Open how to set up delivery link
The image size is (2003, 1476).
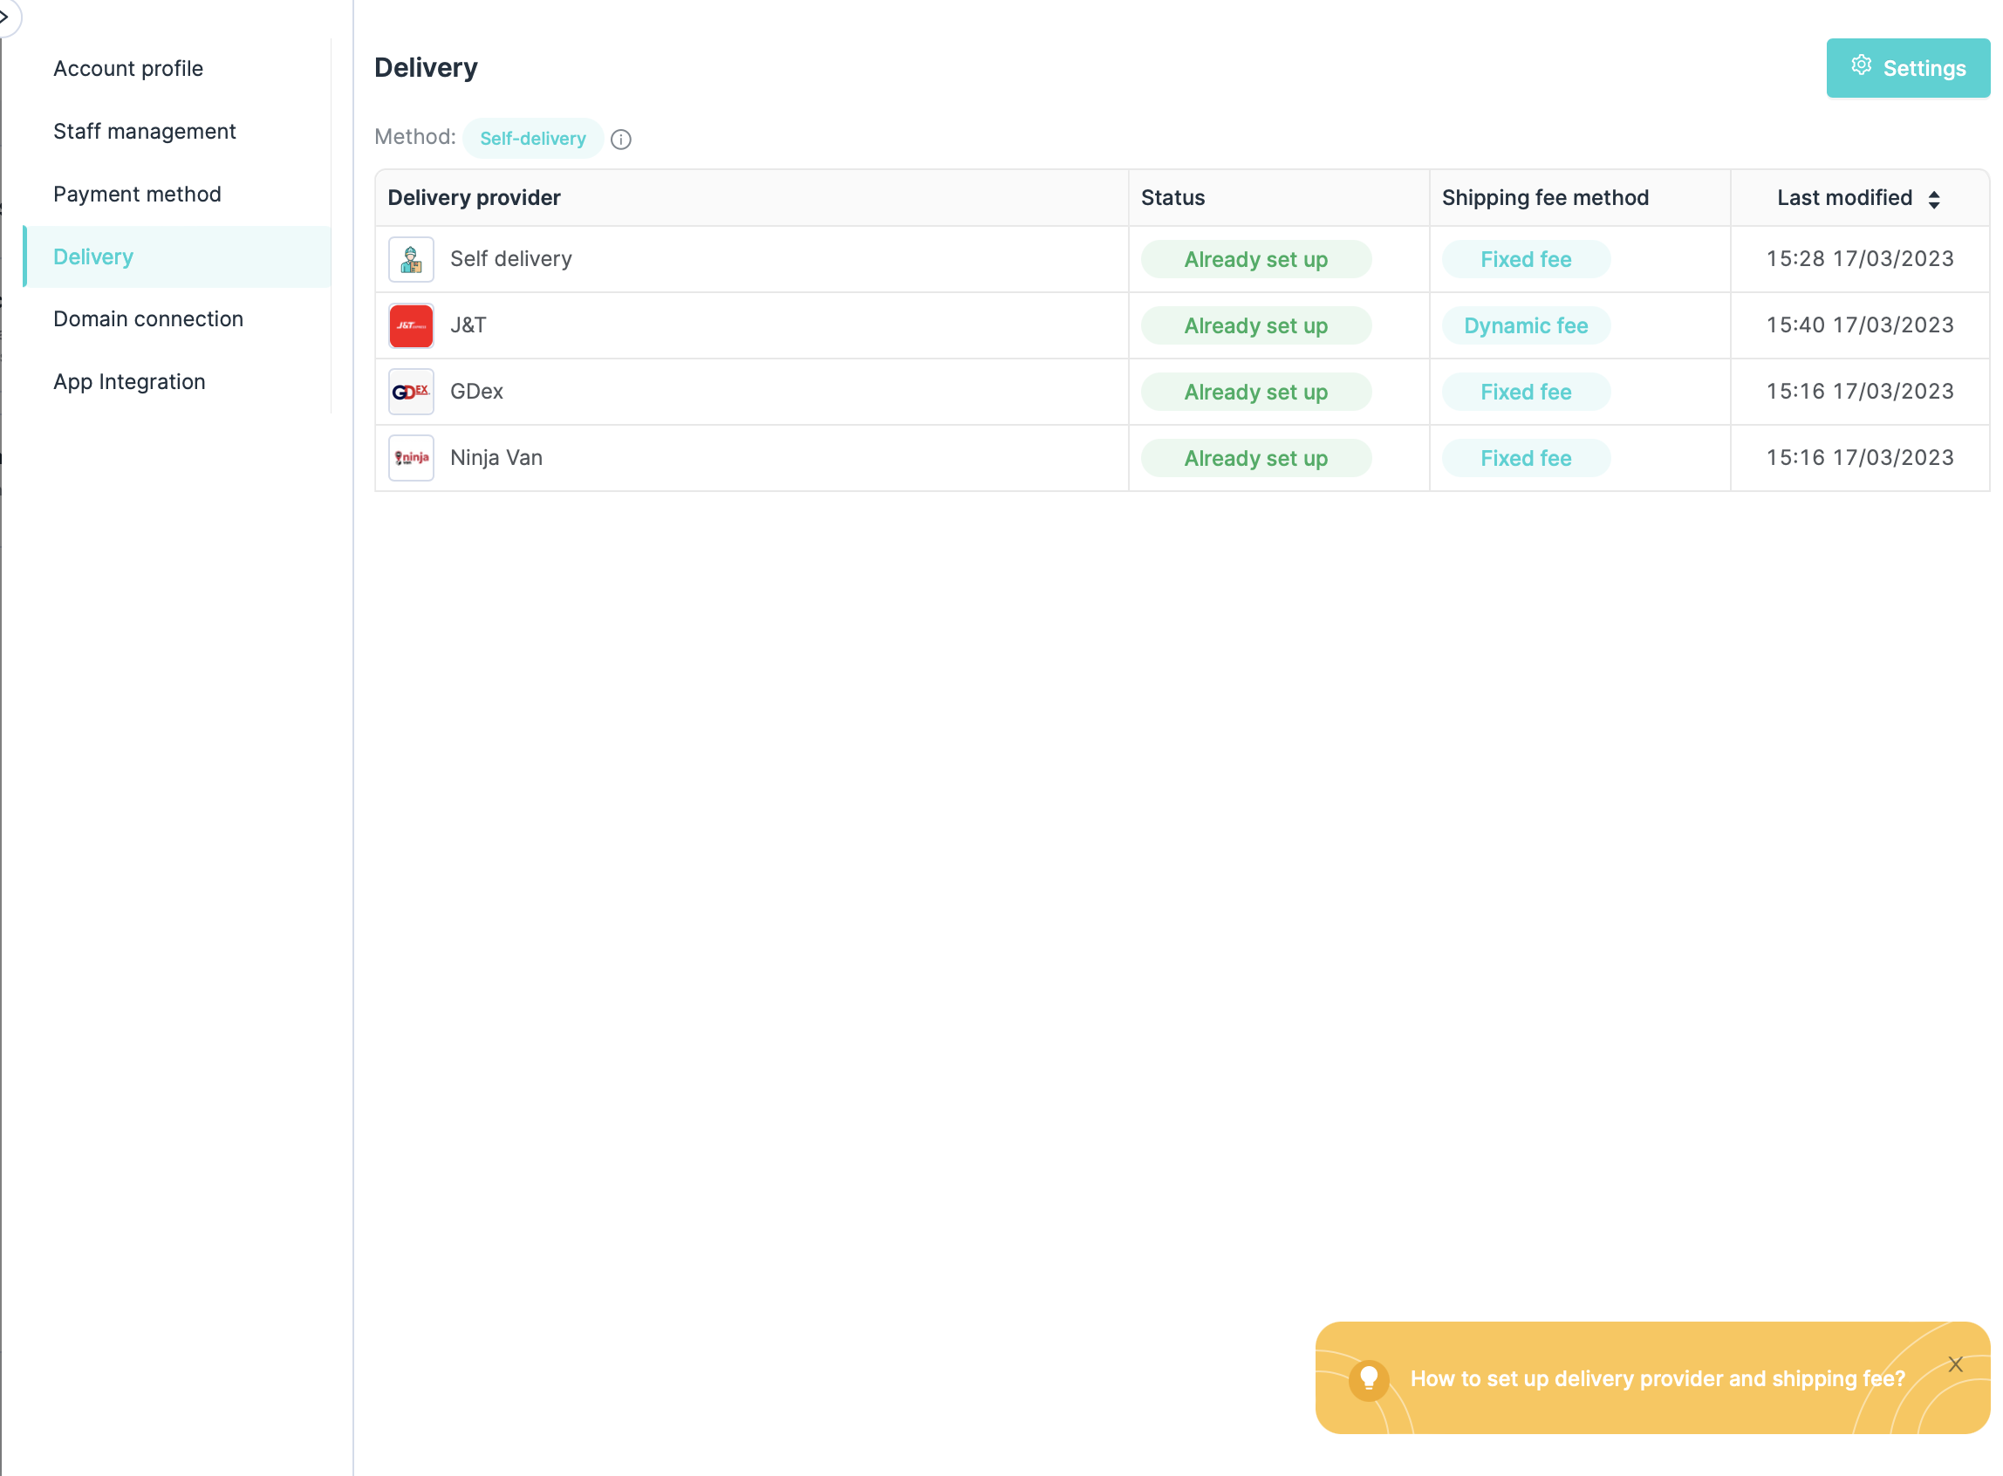(1657, 1378)
